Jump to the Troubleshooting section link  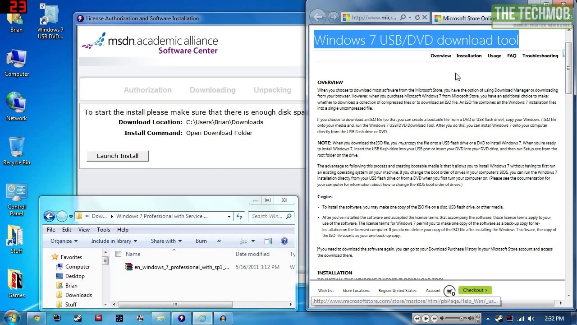[x=540, y=56]
